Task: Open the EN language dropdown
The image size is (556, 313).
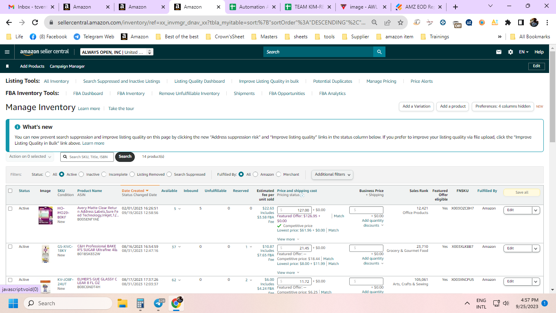Action: (523, 52)
